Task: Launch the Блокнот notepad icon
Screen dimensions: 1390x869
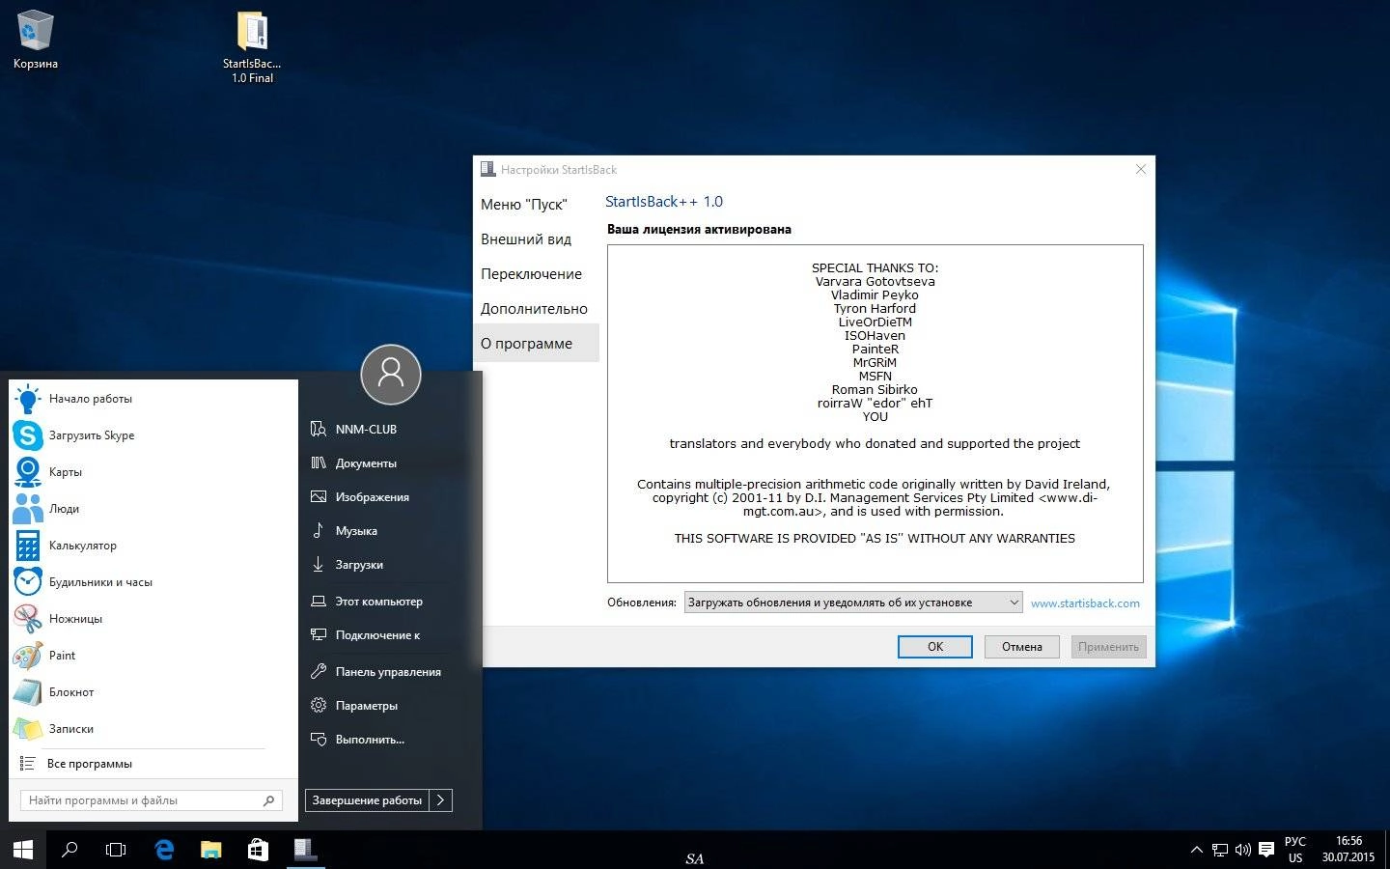Action: pyautogui.click(x=28, y=692)
